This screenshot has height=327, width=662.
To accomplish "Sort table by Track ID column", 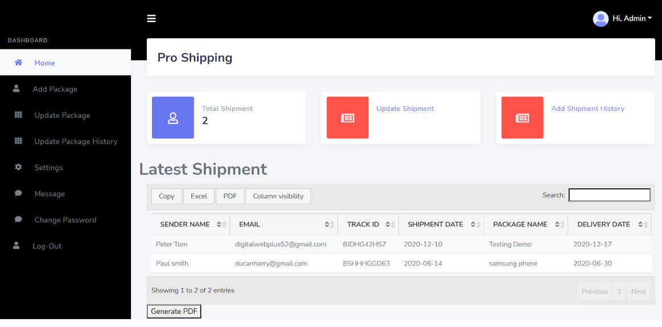I will 368,225.
